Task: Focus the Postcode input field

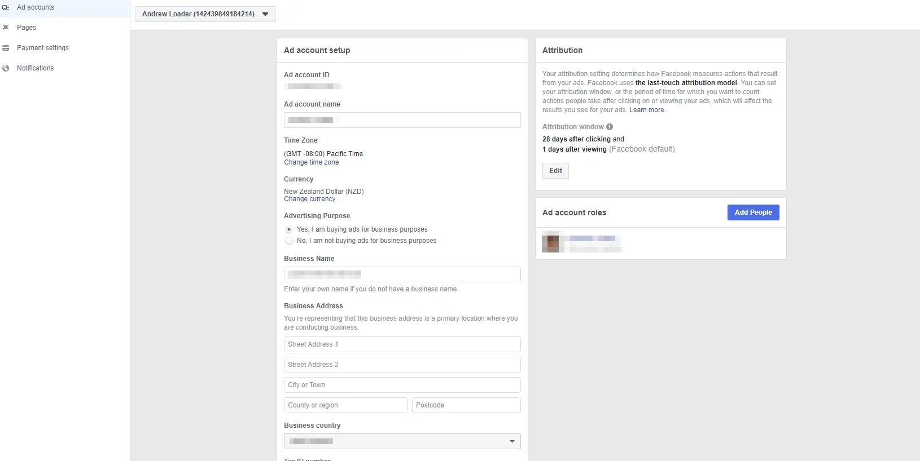Action: pyautogui.click(x=466, y=405)
